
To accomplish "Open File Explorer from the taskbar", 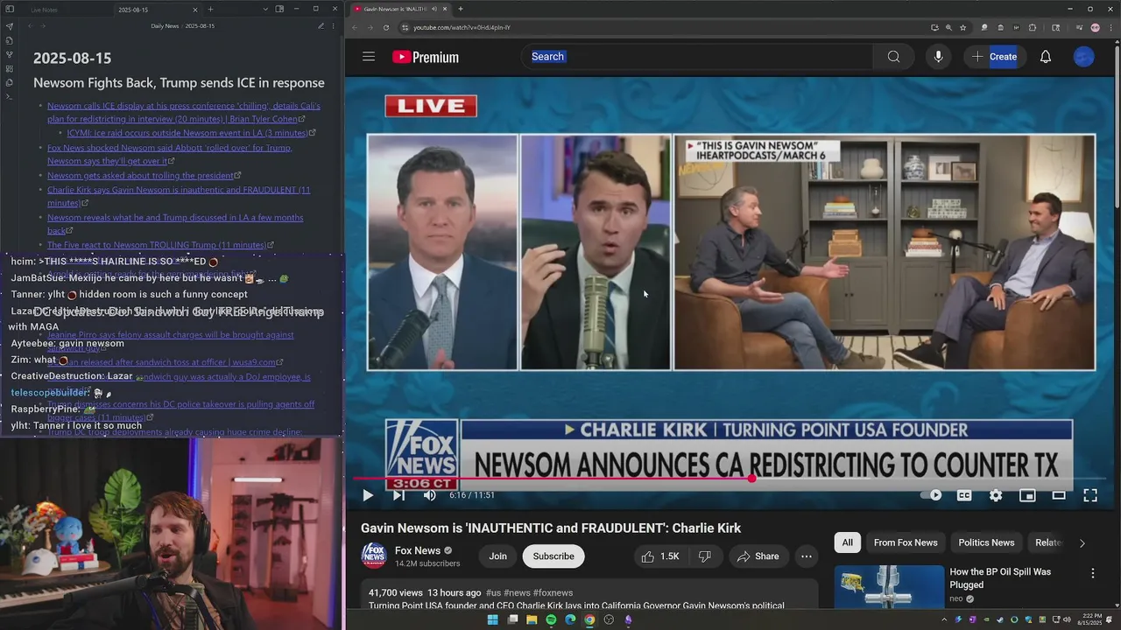I will click(532, 619).
